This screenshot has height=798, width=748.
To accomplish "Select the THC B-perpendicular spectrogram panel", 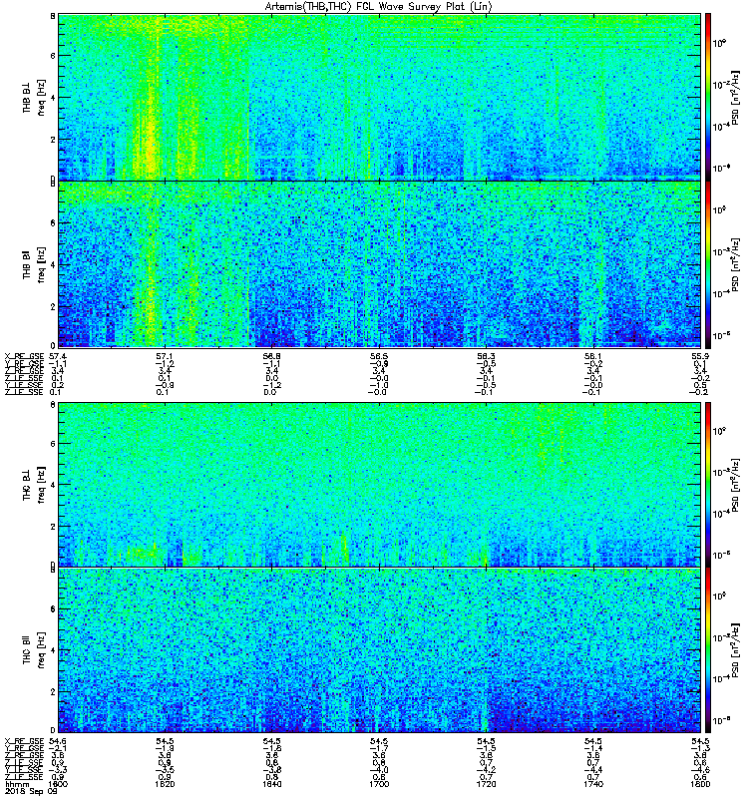I will (380, 484).
